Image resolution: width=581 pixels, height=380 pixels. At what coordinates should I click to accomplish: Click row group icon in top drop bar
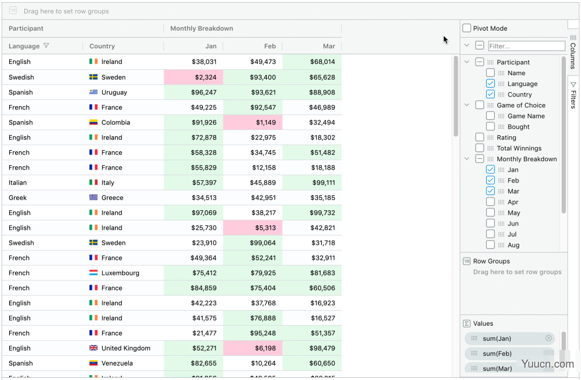click(13, 10)
